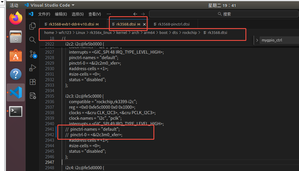299x171 pixels.
Task: Click breadcrumb segment rockchip
Action: point(190,33)
